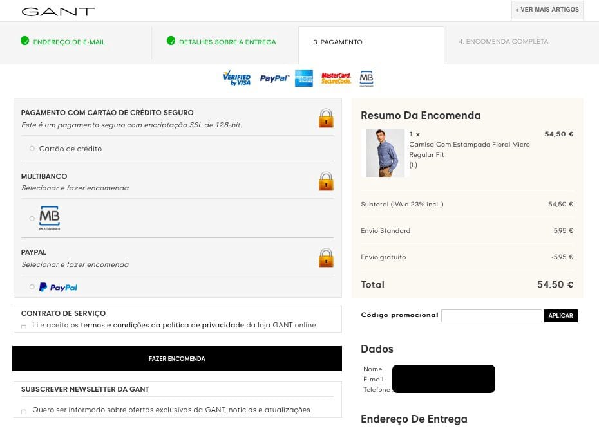Viewport: 599px width, 431px height.
Task: Click the -5,95 € free shipping discount value
Action: [562, 257]
